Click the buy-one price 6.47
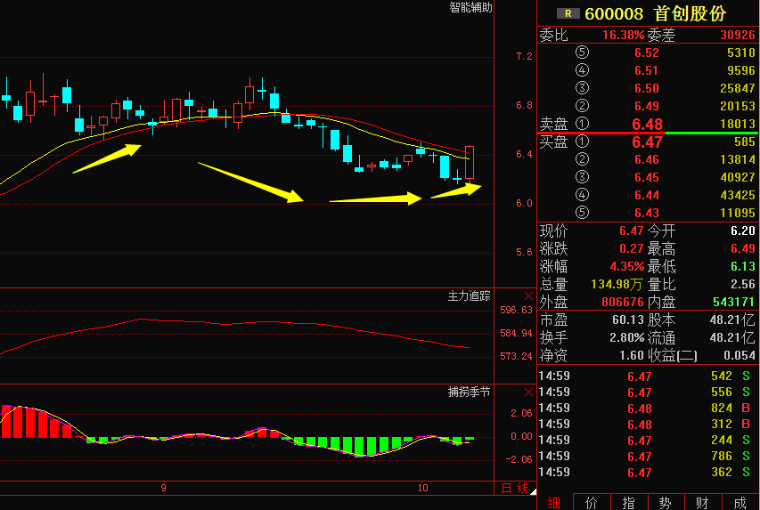 coord(647,142)
